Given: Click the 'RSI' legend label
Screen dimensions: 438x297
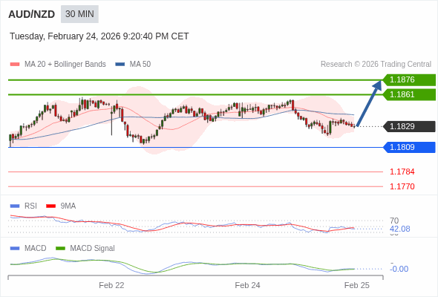Looking at the screenshot, I should 30,206.
